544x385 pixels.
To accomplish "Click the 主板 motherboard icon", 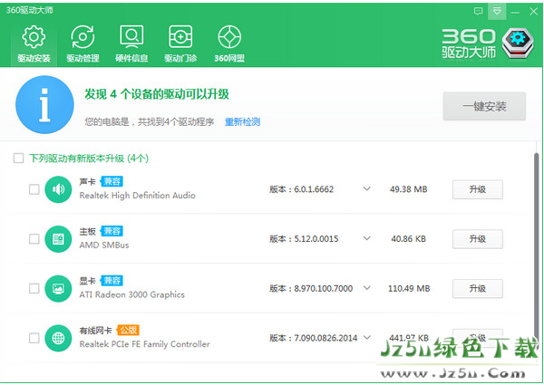I will (58, 239).
